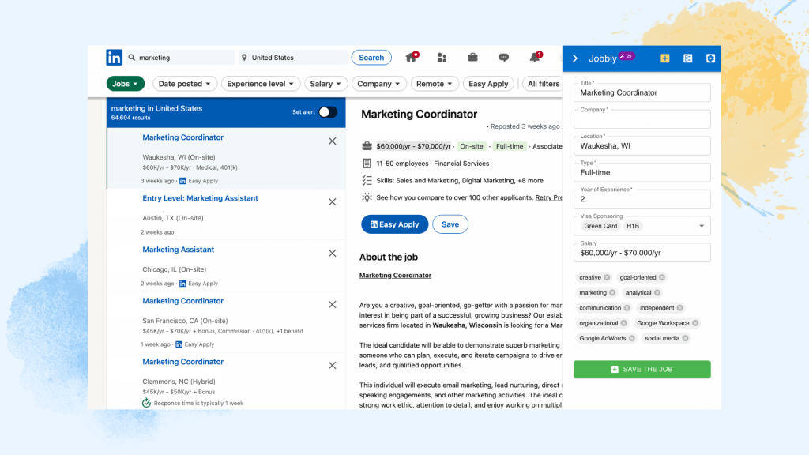809x455 pixels.
Task: Select the Green Card sponsorship option
Action: [600, 225]
